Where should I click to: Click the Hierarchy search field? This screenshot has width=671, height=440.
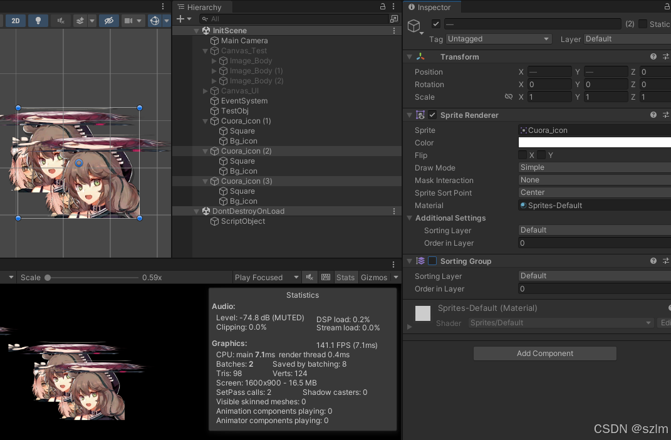(293, 19)
